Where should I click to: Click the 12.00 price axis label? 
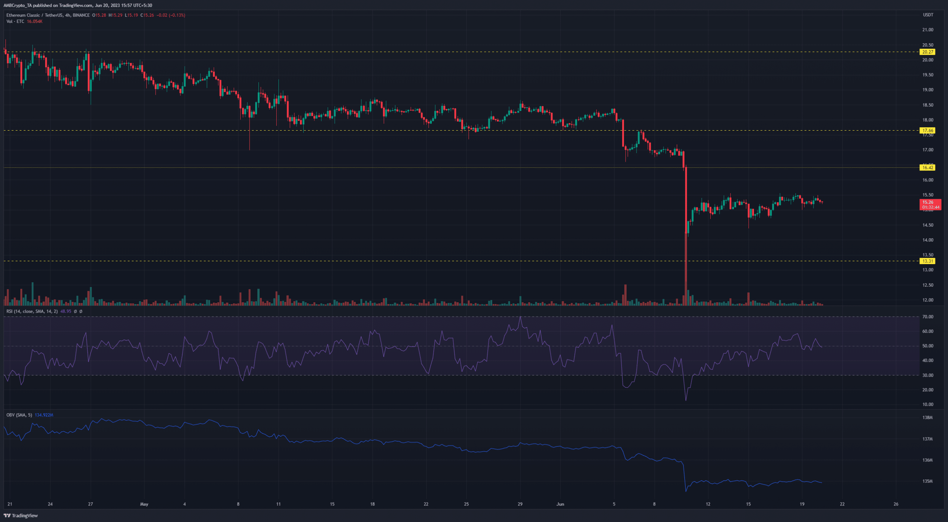pyautogui.click(x=928, y=300)
